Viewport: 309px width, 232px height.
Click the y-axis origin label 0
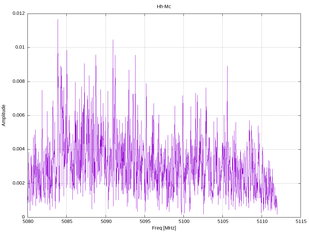pos(24,217)
